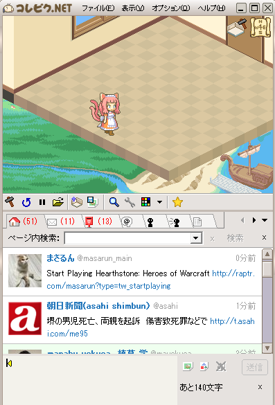Click the blue refresh arrow icon
Screen dimensions: 275x405
26,202
